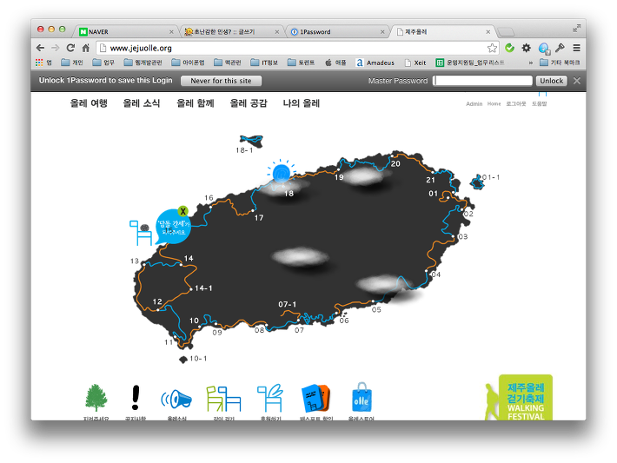Open the 업무 bookmarks folder
This screenshot has height=463, width=617.
103,63
